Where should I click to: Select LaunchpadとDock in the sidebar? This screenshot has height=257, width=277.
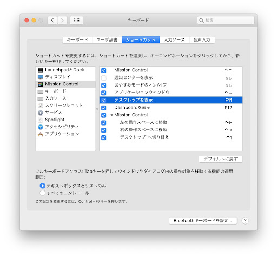click(x=65, y=70)
